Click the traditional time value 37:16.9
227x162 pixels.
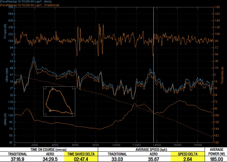point(17,159)
